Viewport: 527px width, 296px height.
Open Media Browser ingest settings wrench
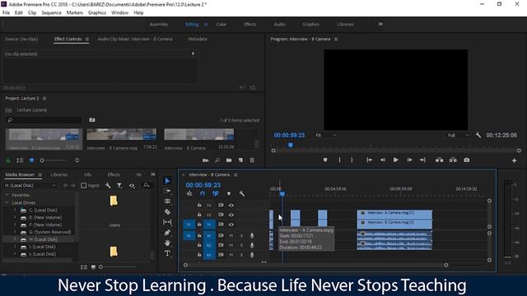(x=108, y=186)
